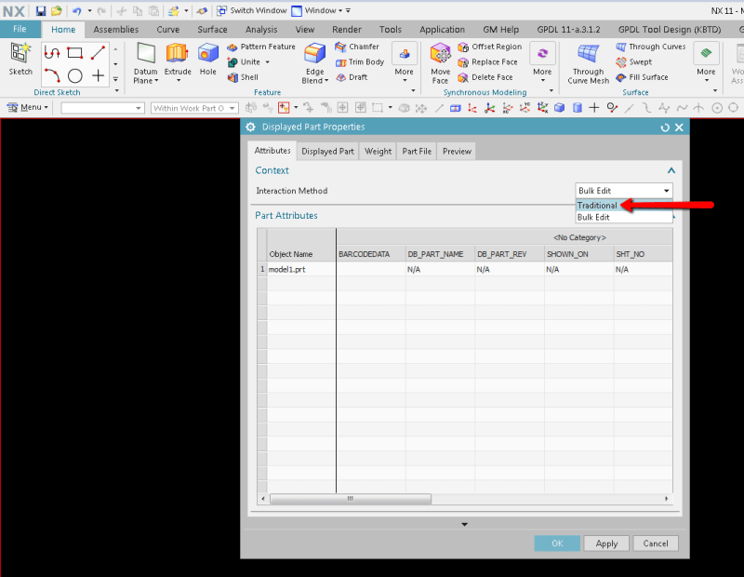Open the Unite dropdown arrow

[x=268, y=62]
